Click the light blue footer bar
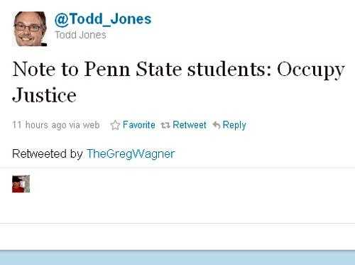Image resolution: width=355 pixels, height=265 pixels. 177,258
